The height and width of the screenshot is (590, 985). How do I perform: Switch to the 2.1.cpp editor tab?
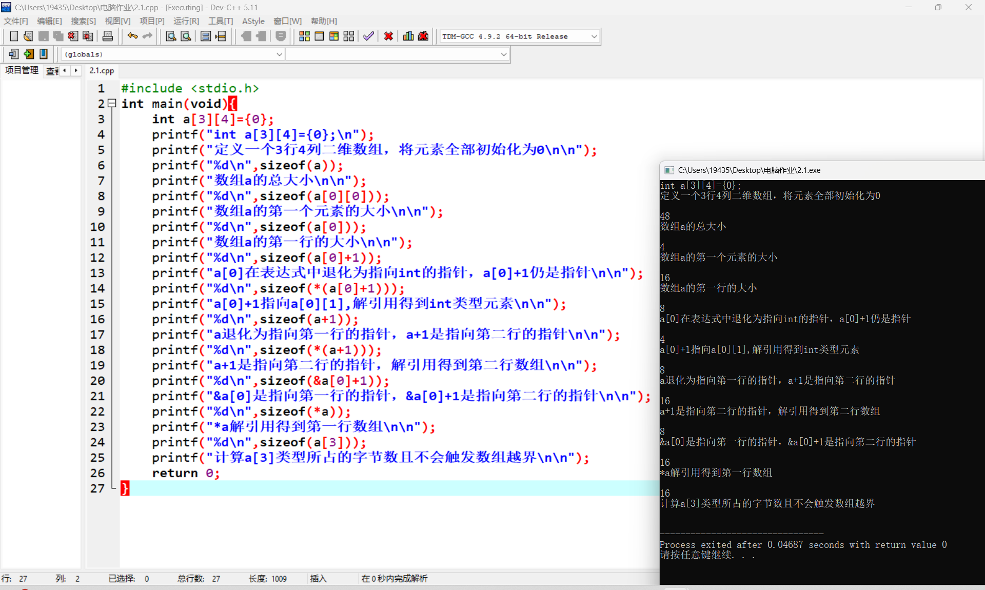[x=102, y=71]
